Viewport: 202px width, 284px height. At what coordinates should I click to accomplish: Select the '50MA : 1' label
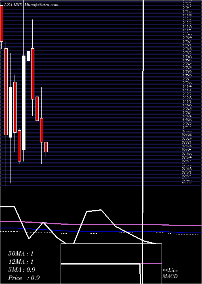pos(21,254)
